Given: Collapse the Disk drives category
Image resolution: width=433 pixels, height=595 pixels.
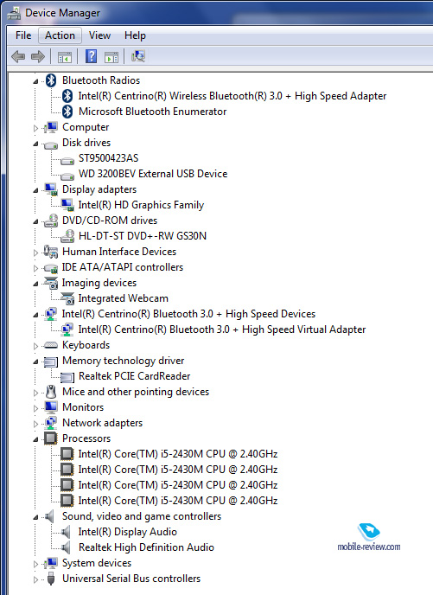Looking at the screenshot, I should pos(35,144).
